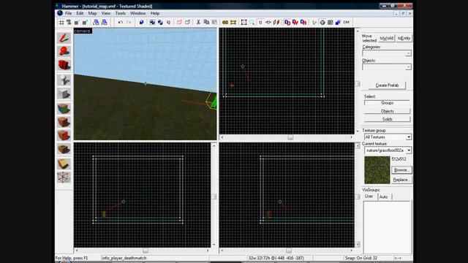Click the Load Window State icon
The width and height of the screenshot is (468, 263).
point(96,23)
